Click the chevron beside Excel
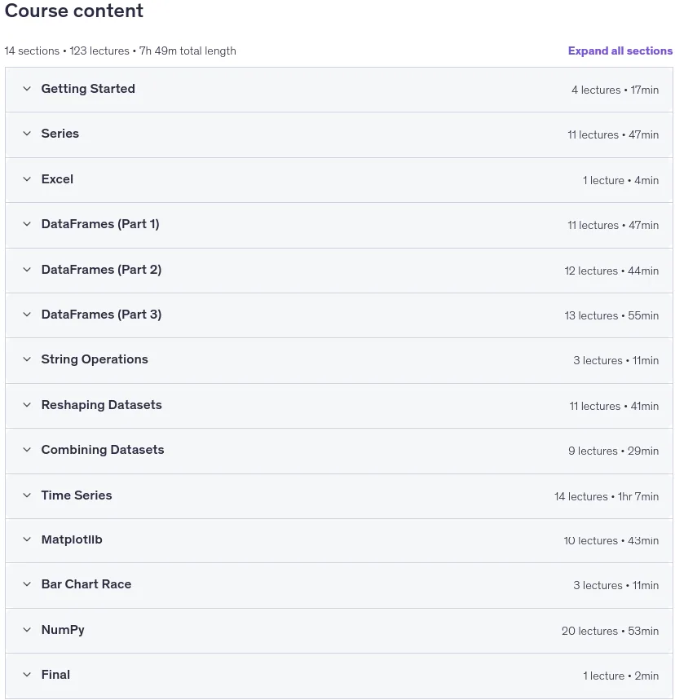The image size is (675, 700). point(27,179)
